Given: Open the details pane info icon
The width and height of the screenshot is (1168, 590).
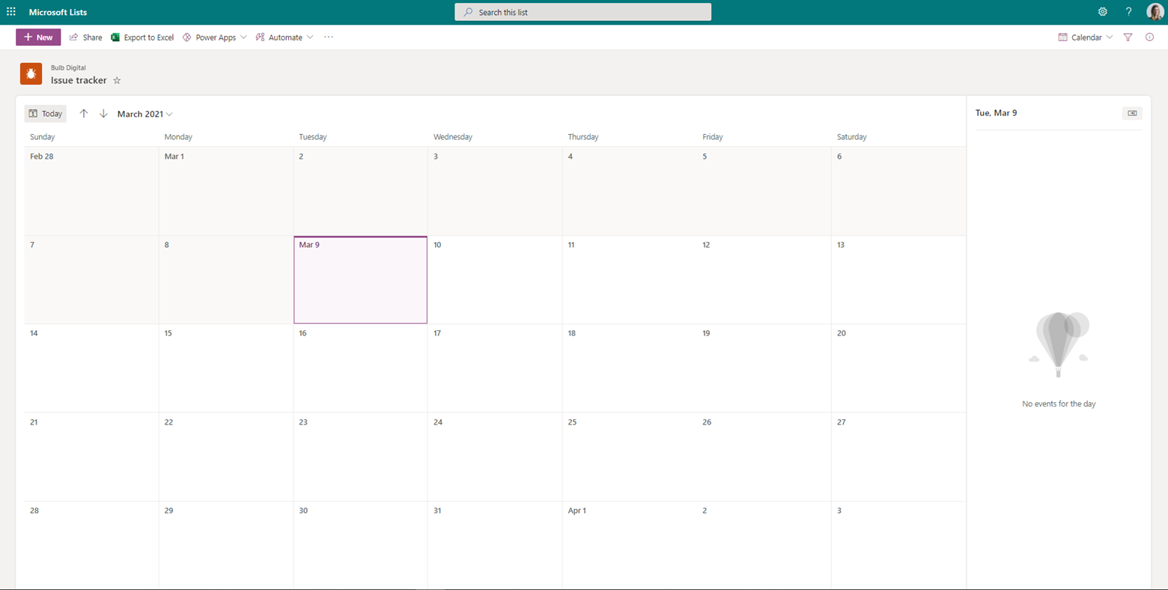Looking at the screenshot, I should (1150, 37).
